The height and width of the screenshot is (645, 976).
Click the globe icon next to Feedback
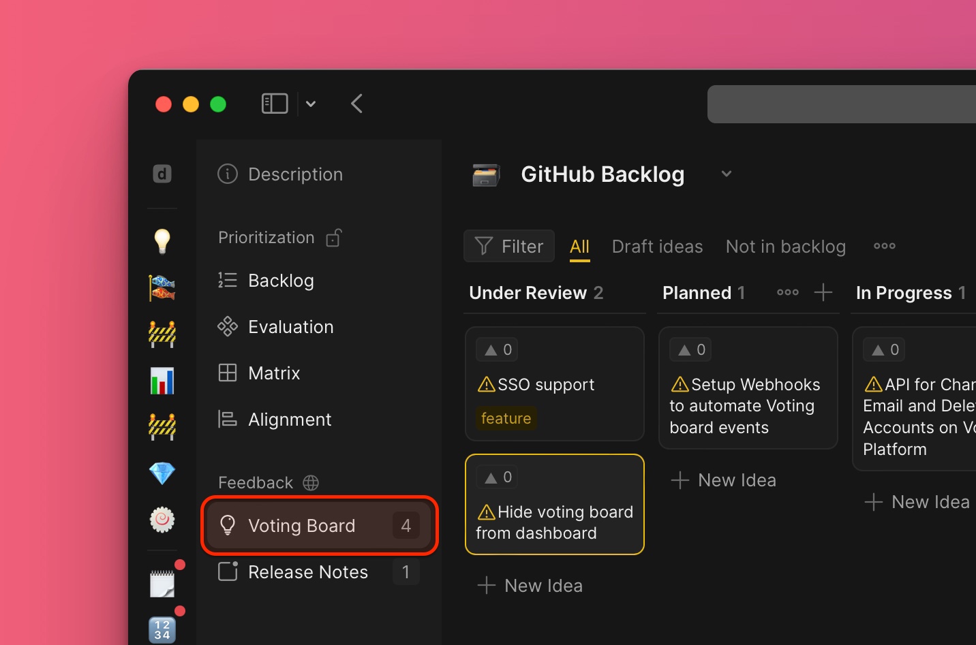click(311, 482)
